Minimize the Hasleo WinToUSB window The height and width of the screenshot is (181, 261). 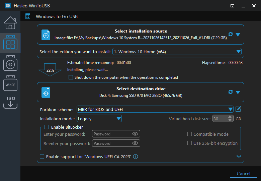click(243, 6)
